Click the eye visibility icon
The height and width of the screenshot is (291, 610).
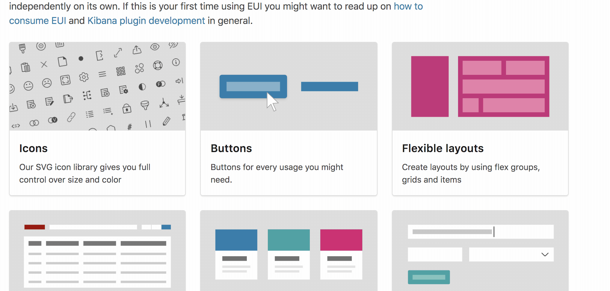pyautogui.click(x=155, y=46)
